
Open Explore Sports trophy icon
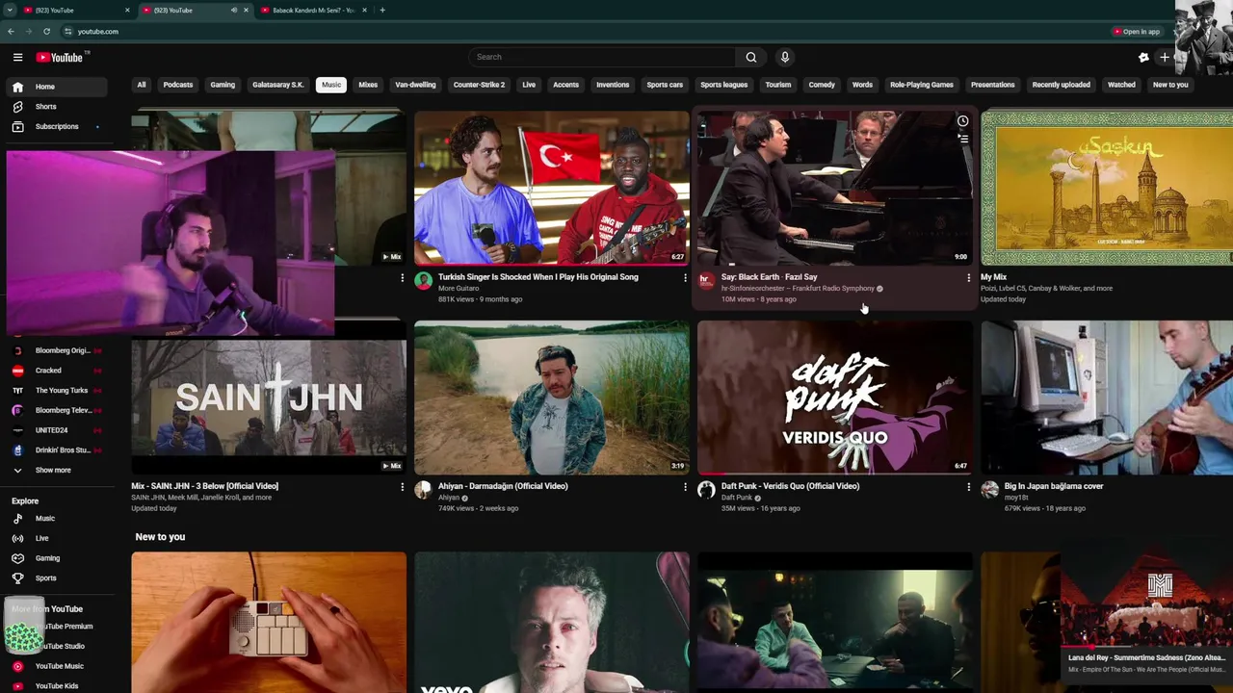(x=17, y=577)
